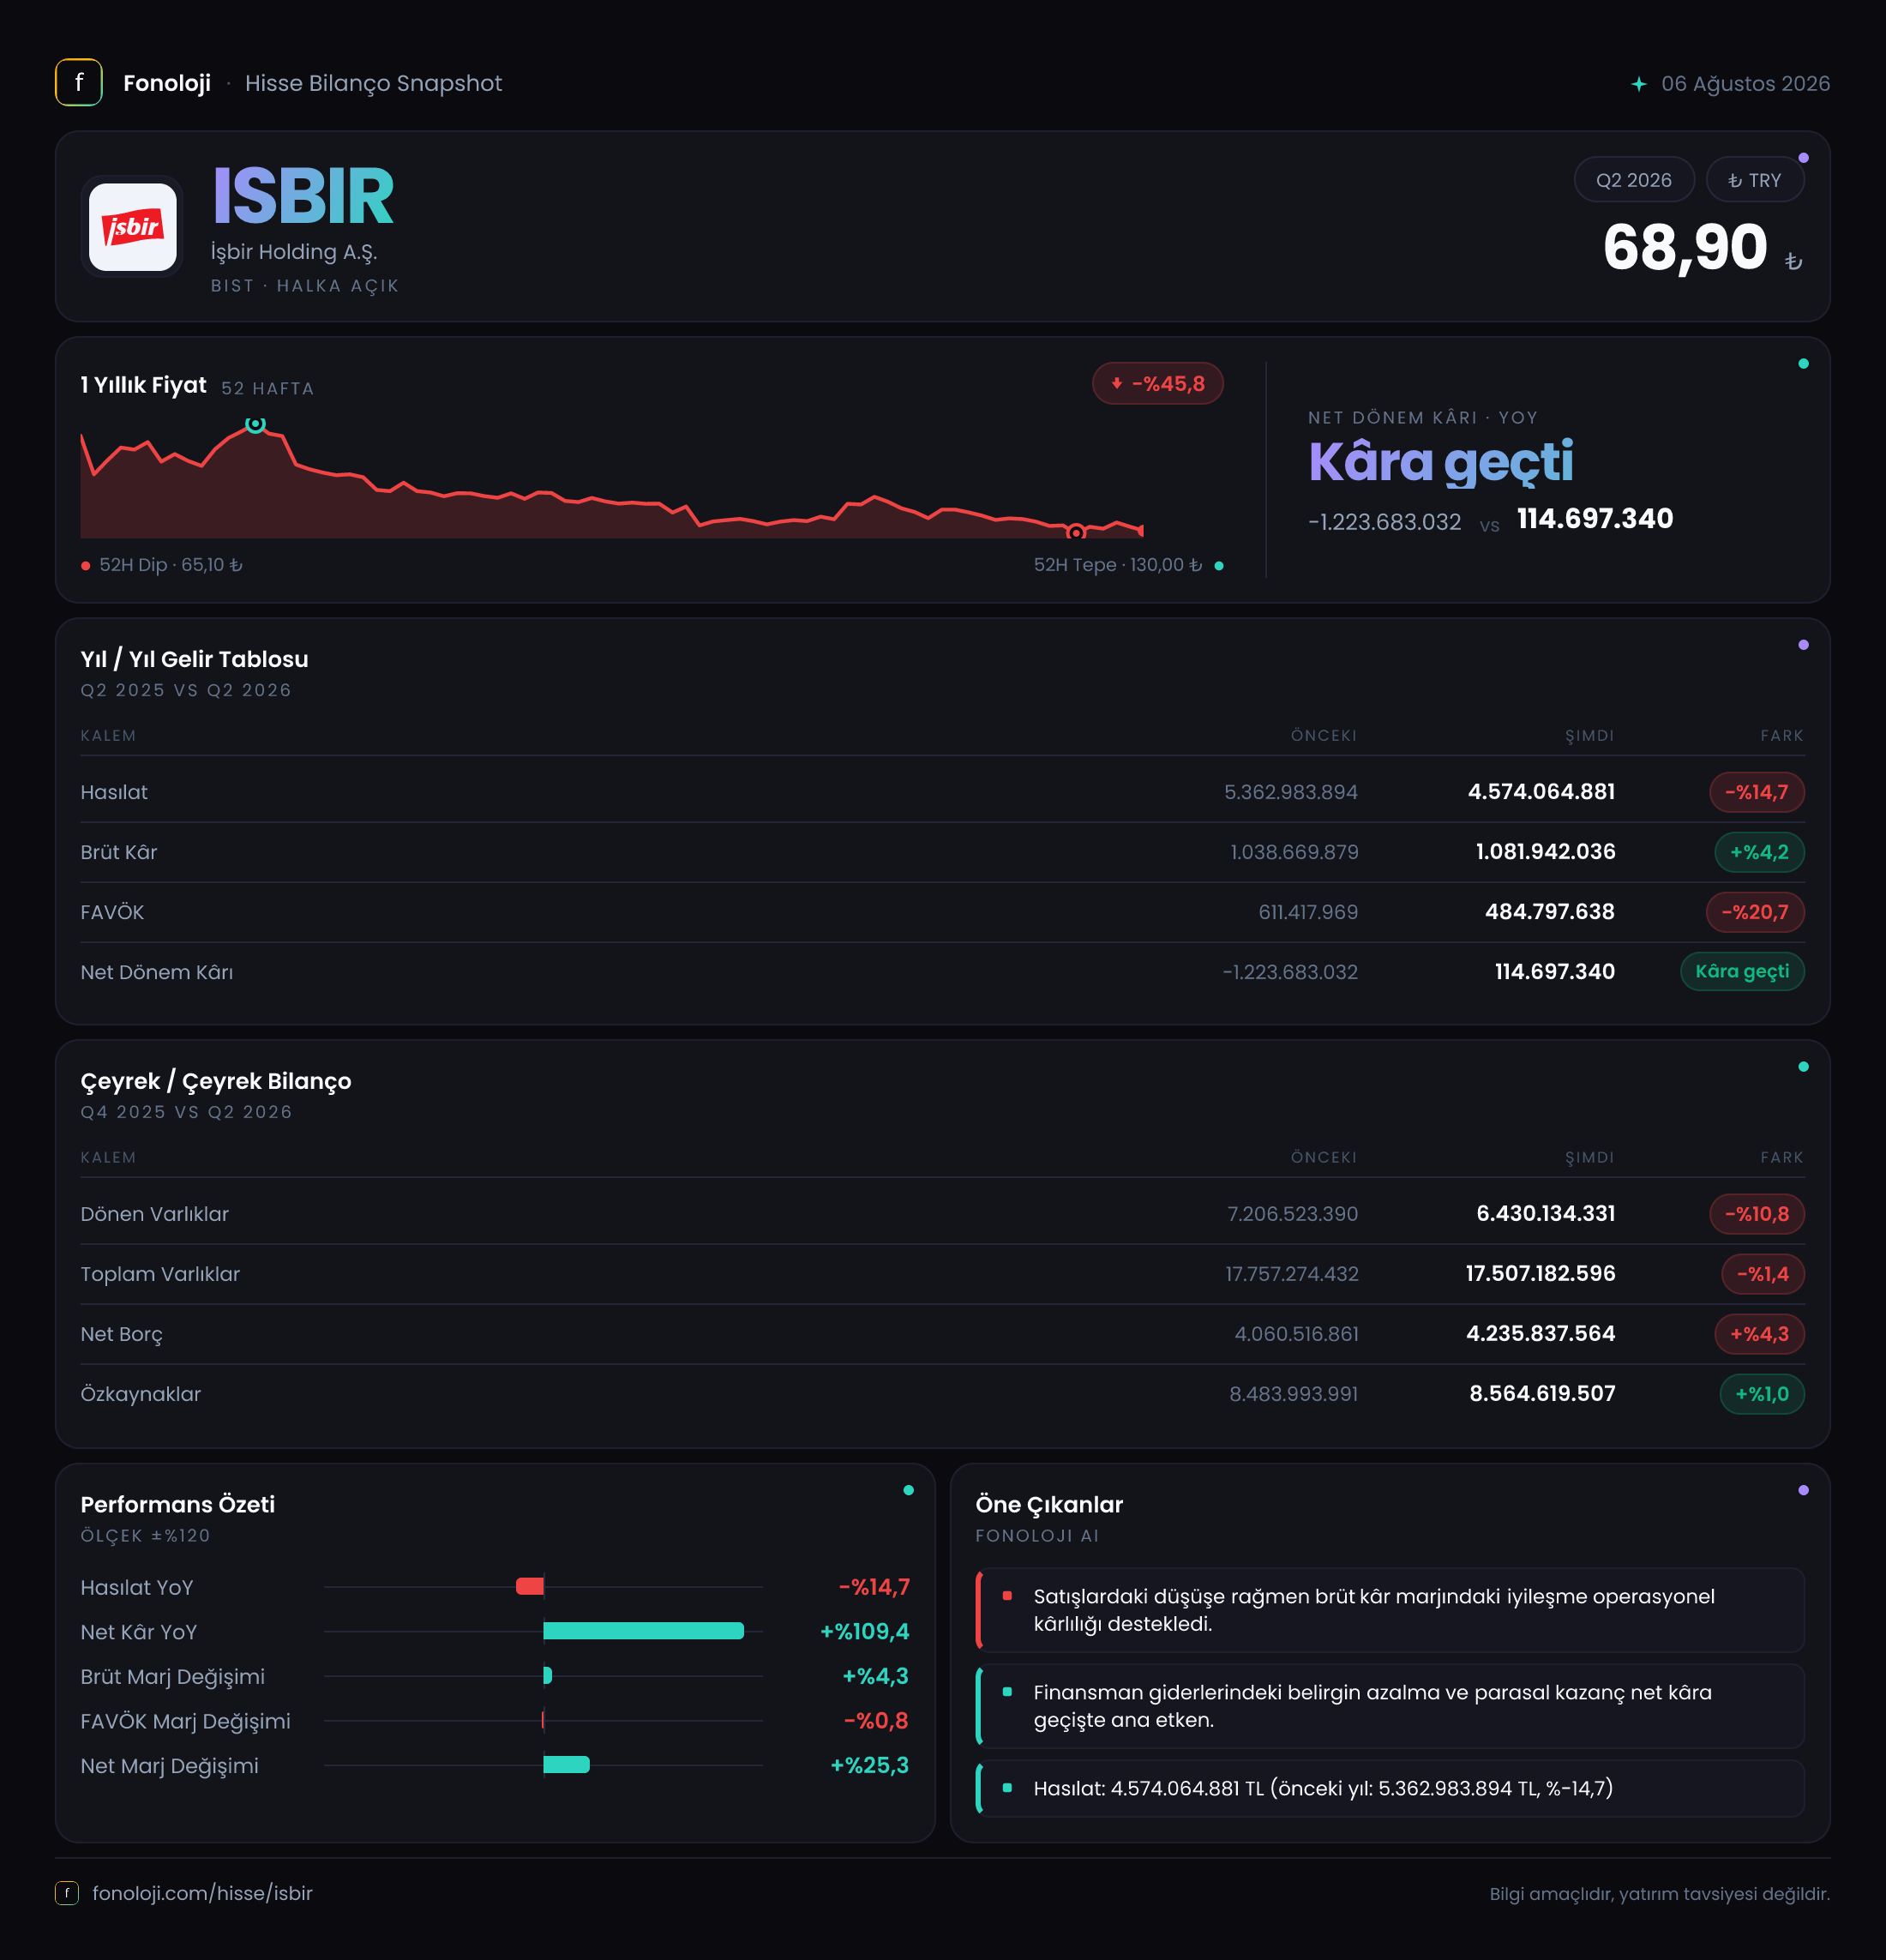
Task: Click the Dönen Varlıklar value 6.430.134.331
Action: point(1546,1214)
